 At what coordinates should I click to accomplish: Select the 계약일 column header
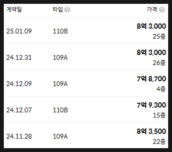[14, 9]
